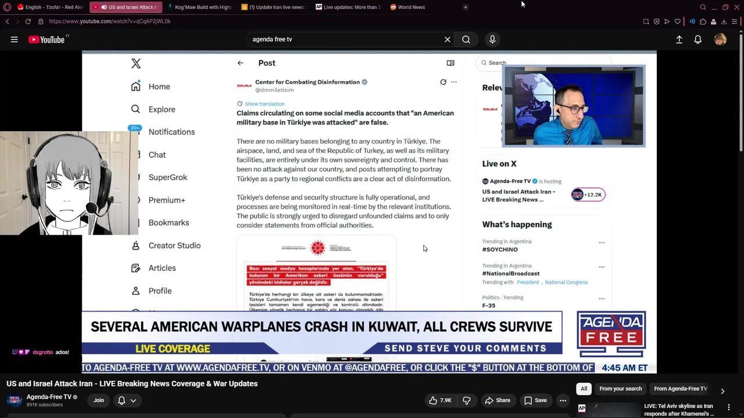Image resolution: width=744 pixels, height=418 pixels.
Task: Switch to the Update Iran live news tab
Action: (273, 7)
